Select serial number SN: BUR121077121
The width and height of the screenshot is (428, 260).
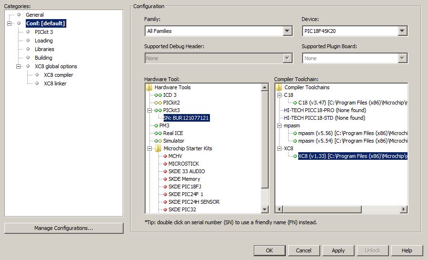point(187,118)
